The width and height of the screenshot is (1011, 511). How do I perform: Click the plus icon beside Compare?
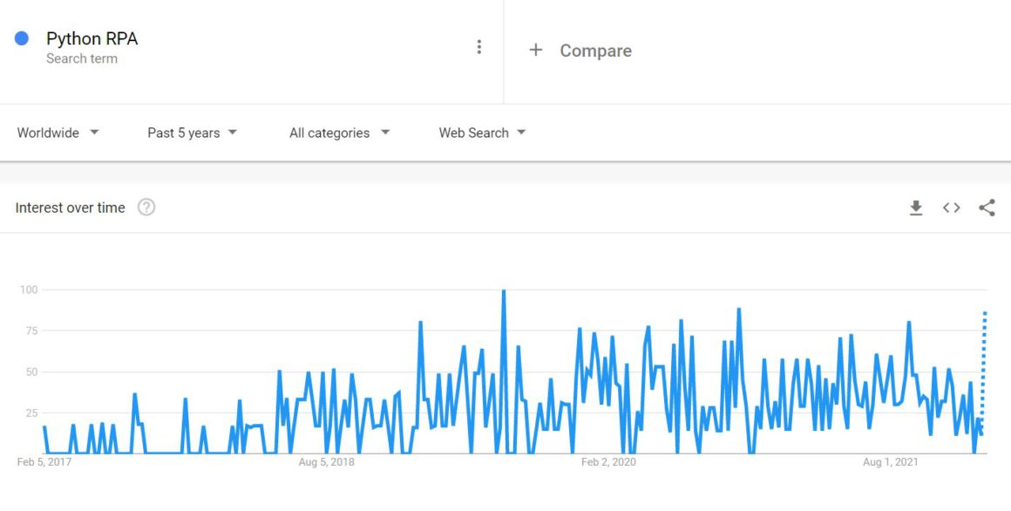point(536,51)
